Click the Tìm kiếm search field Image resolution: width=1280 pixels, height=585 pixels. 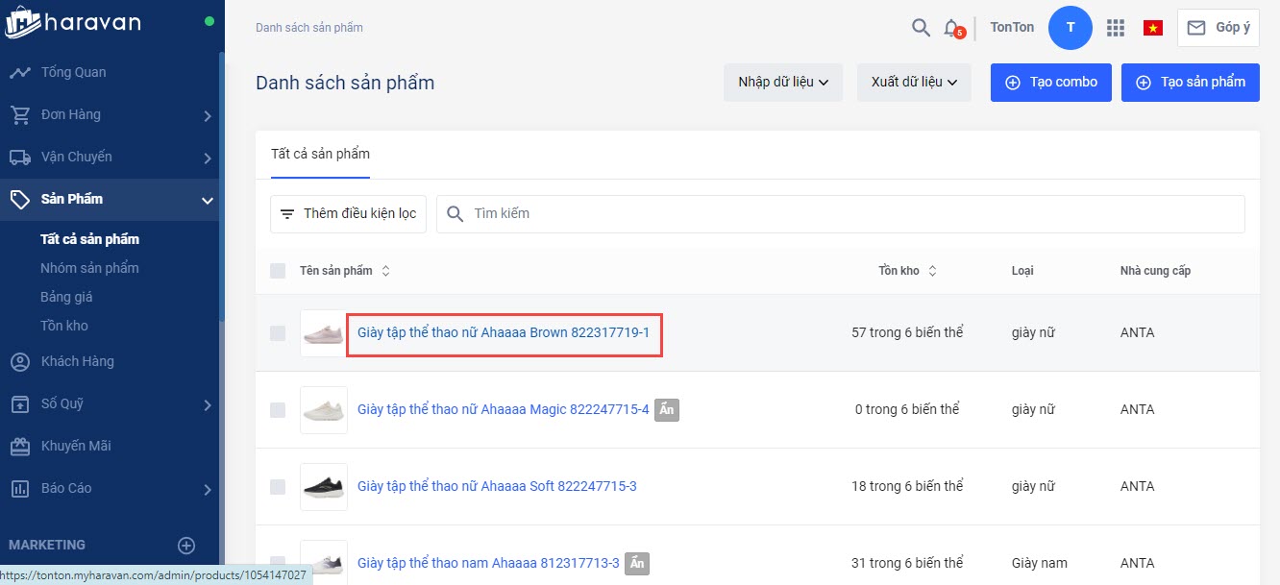[x=841, y=213]
